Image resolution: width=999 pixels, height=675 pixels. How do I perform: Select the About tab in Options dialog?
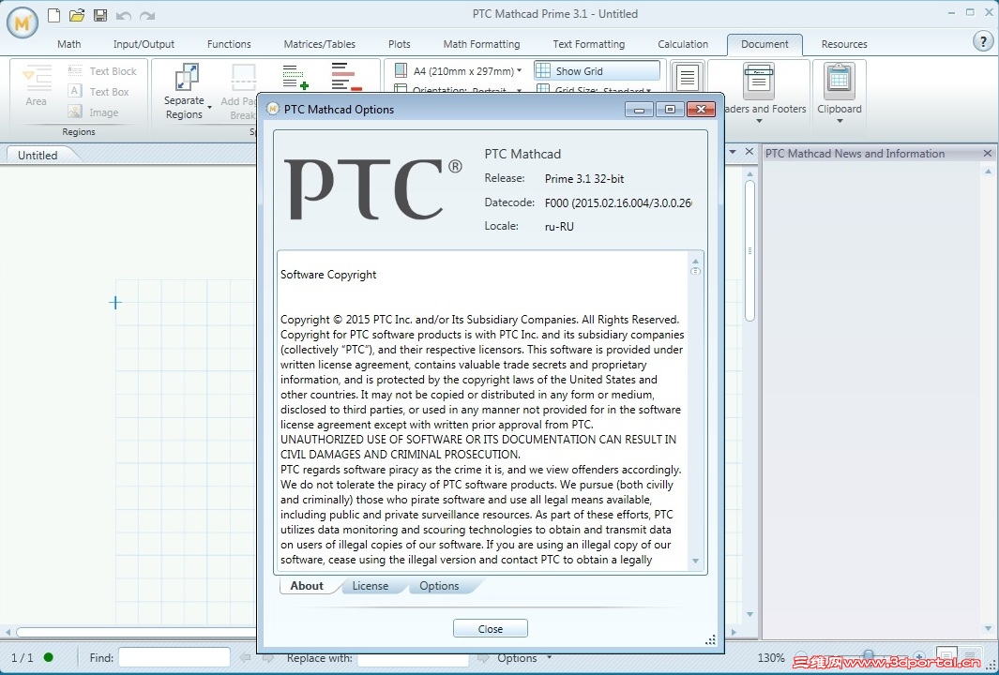tap(307, 586)
